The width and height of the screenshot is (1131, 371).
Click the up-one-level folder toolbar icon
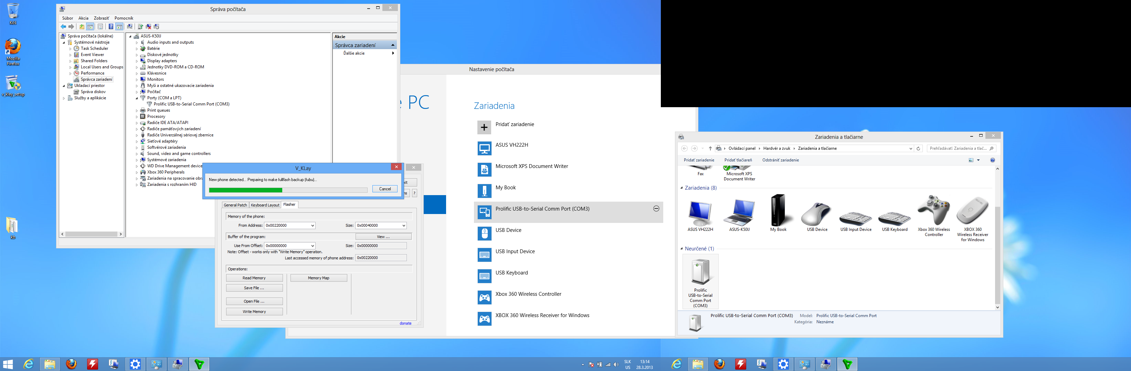click(x=82, y=27)
